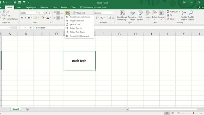Open Sort & Filter menu
The image size is (204, 115).
(x=184, y=16)
